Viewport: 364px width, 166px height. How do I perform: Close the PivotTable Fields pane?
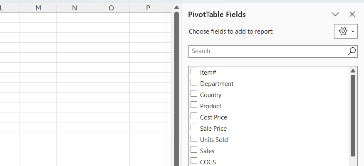[352, 15]
